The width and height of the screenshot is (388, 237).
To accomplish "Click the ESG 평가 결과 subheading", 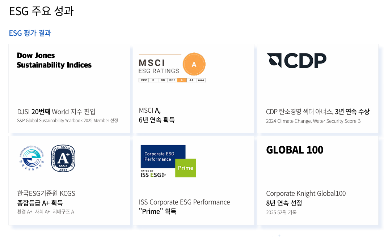I will [x=30, y=33].
